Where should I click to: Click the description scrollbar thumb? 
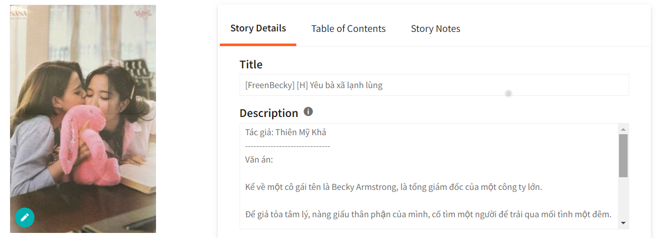623,155
